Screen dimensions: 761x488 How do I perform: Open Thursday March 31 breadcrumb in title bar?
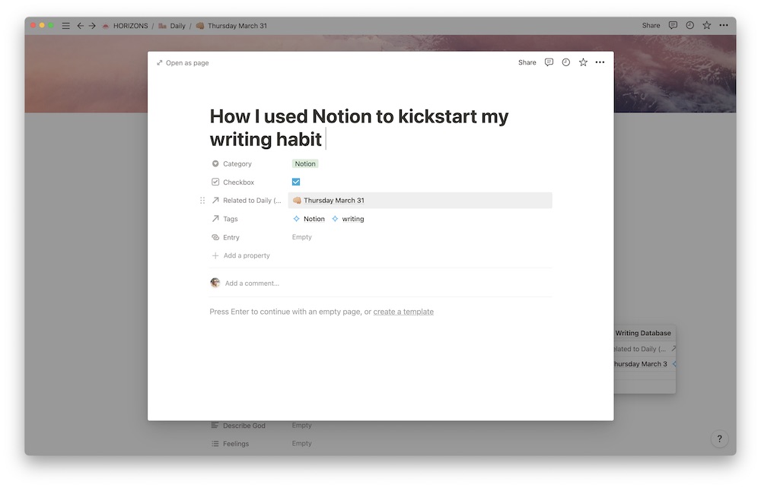[x=231, y=26]
